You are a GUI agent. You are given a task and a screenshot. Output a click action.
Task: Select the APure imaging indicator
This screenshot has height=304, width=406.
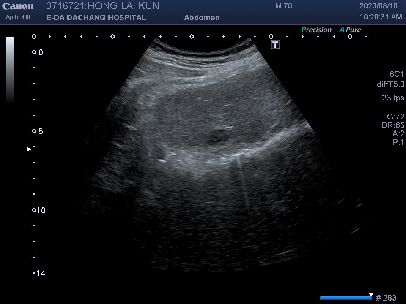click(x=350, y=30)
